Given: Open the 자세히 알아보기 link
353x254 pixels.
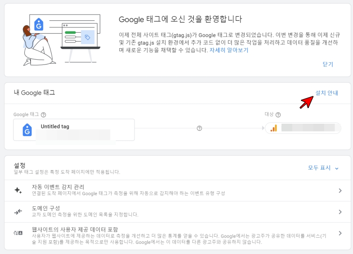Looking at the screenshot, I should click(x=229, y=50).
